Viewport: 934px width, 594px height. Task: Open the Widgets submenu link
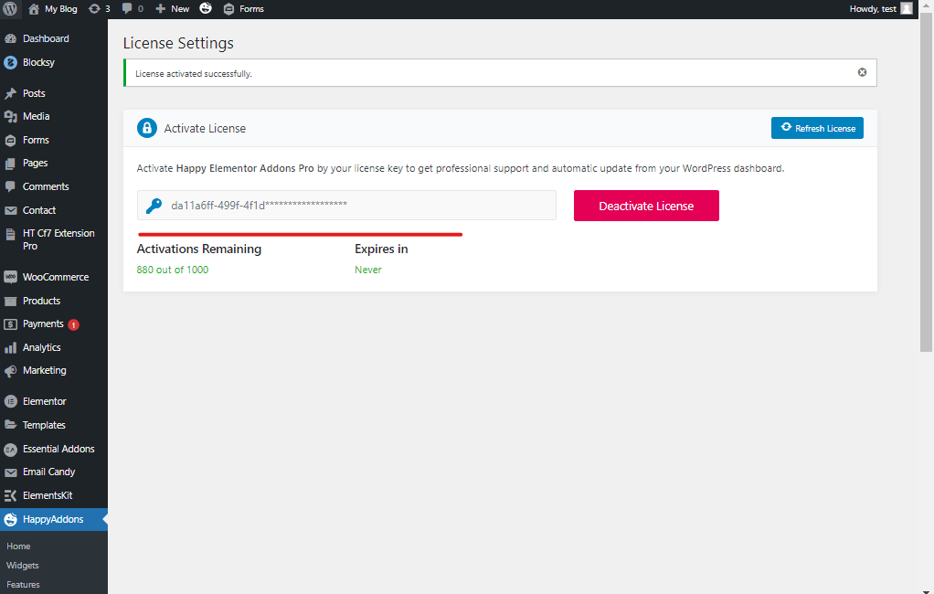23,566
